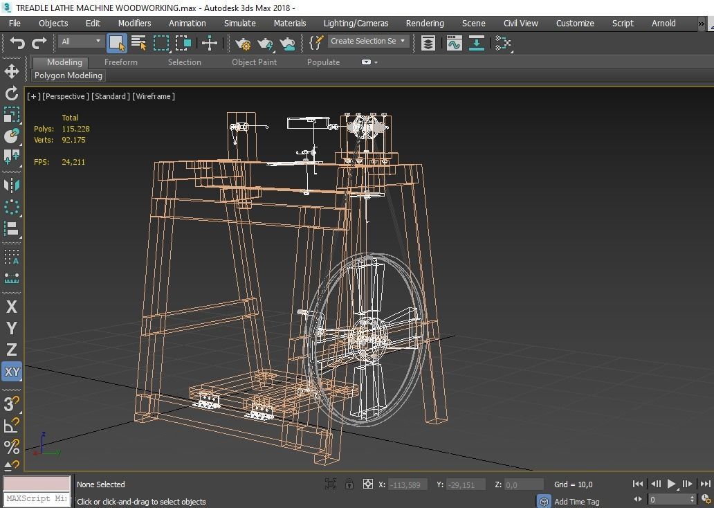Image resolution: width=714 pixels, height=508 pixels.
Task: Select the Rotate tool in left toolbar
Action: 11,93
